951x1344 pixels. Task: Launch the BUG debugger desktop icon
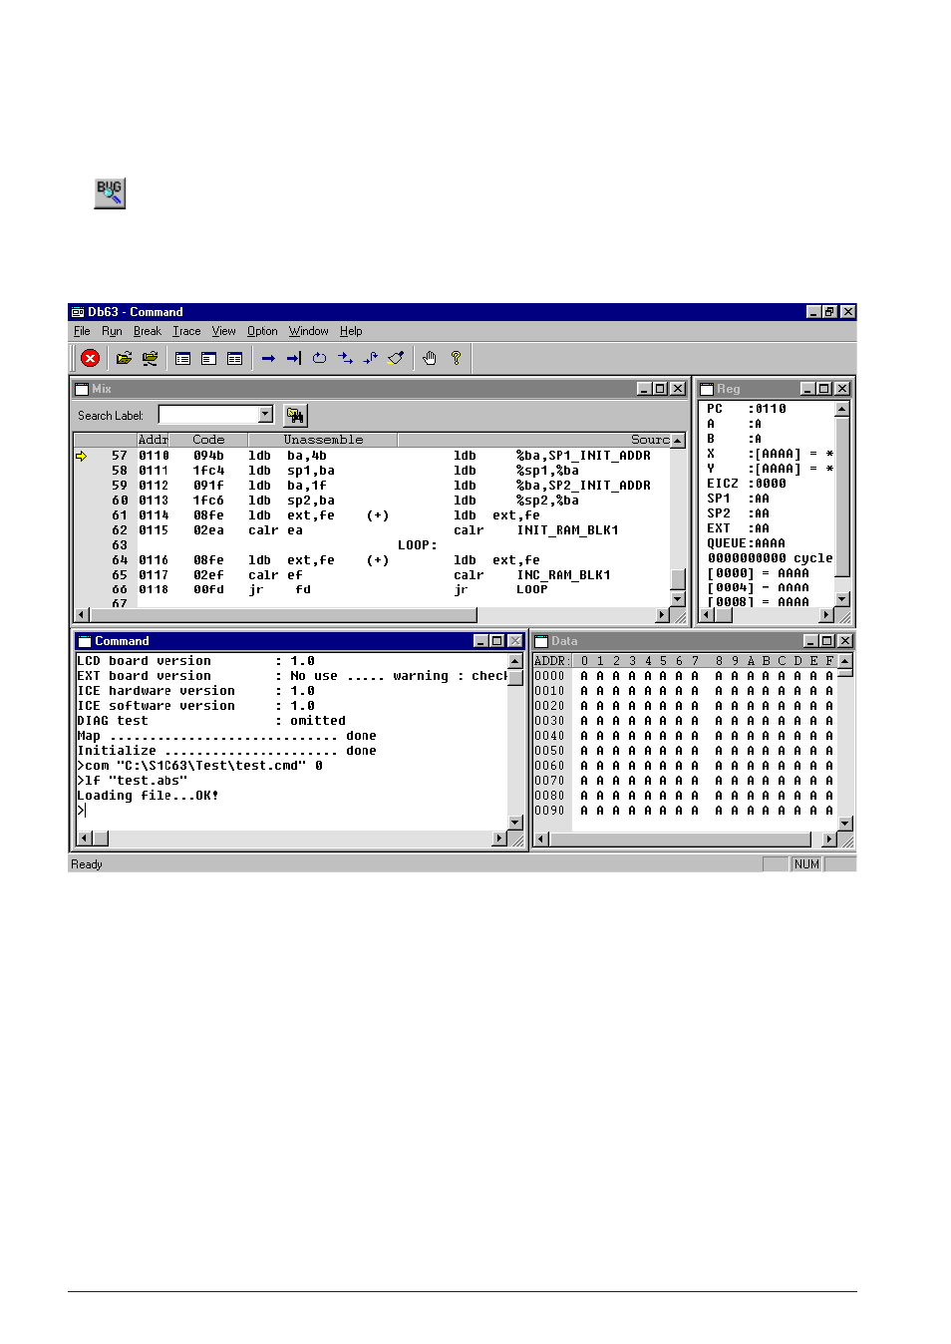pyautogui.click(x=110, y=192)
